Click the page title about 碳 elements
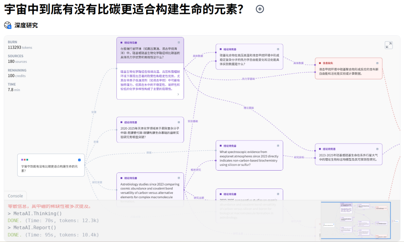Viewport: 404px width, 242px height. [124, 9]
